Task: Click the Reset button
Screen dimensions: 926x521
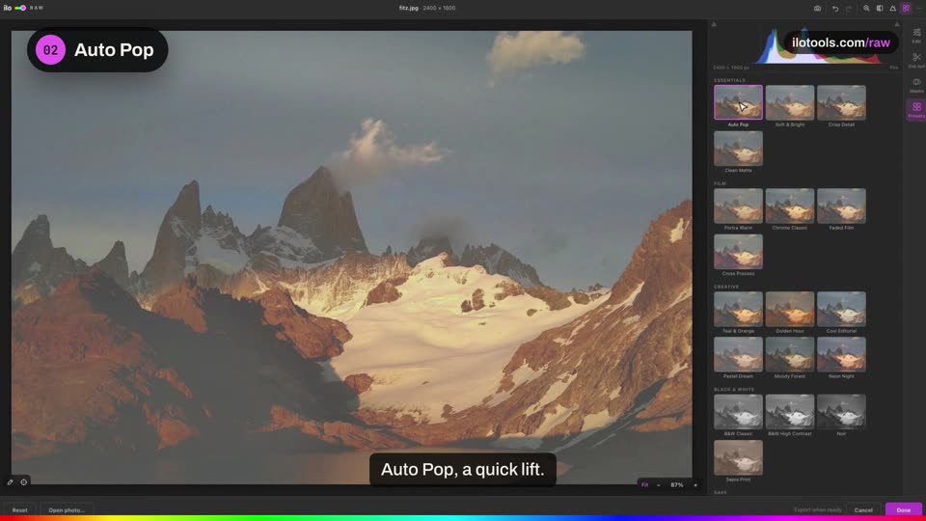Action: tap(19, 509)
